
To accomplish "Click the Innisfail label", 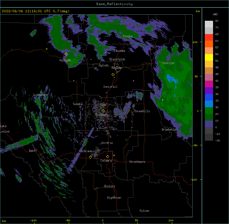I will click(x=110, y=87).
